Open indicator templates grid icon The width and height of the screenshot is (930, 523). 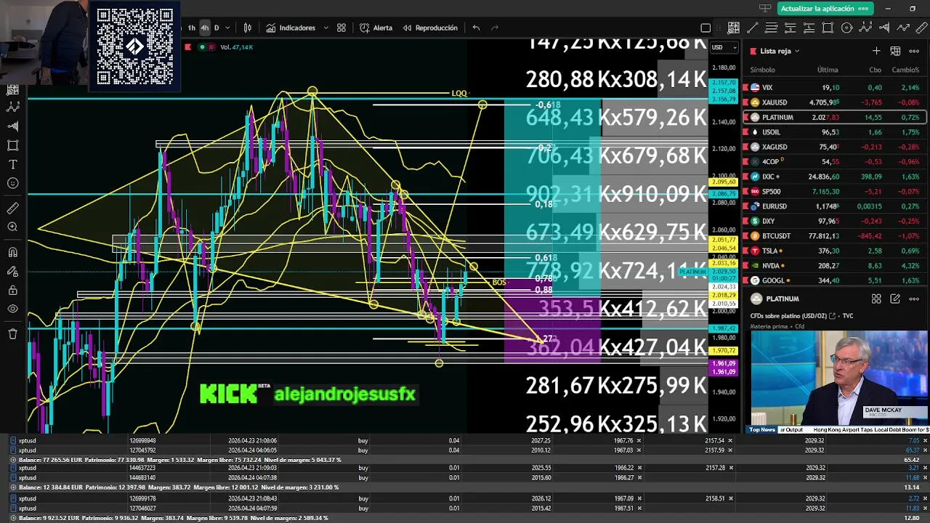(x=341, y=28)
